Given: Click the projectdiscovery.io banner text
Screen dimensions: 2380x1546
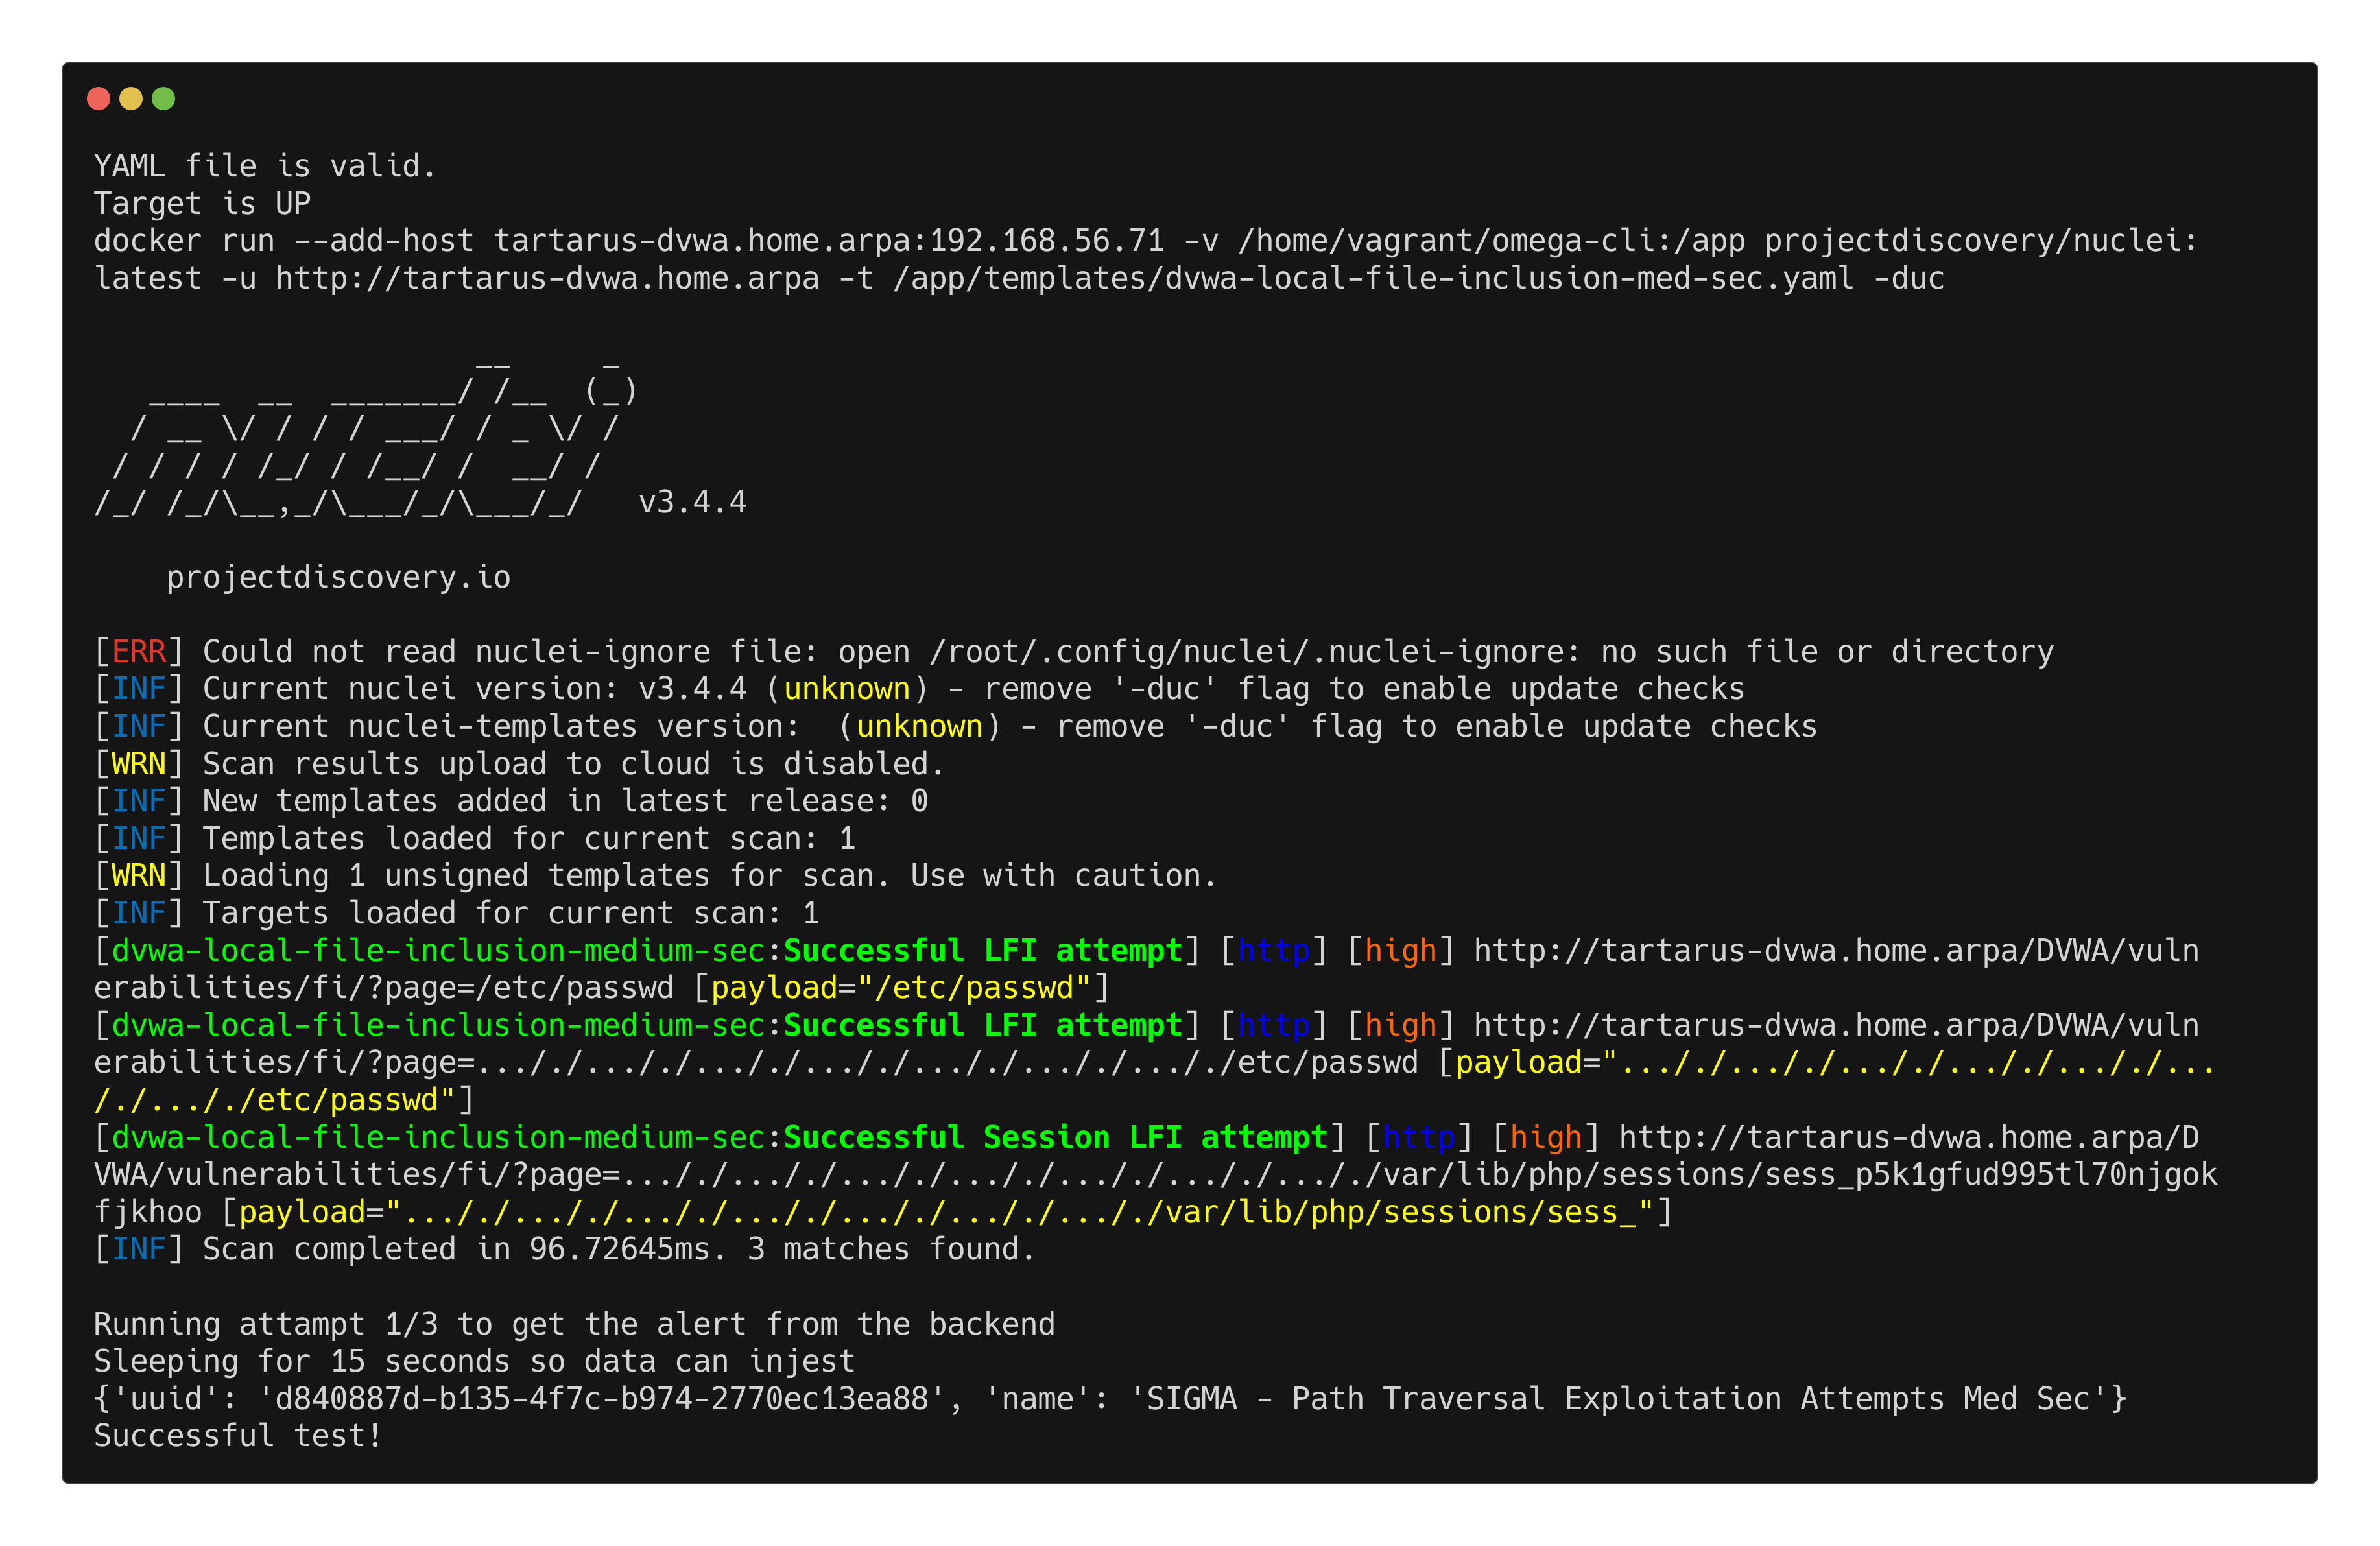Looking at the screenshot, I should click(338, 577).
